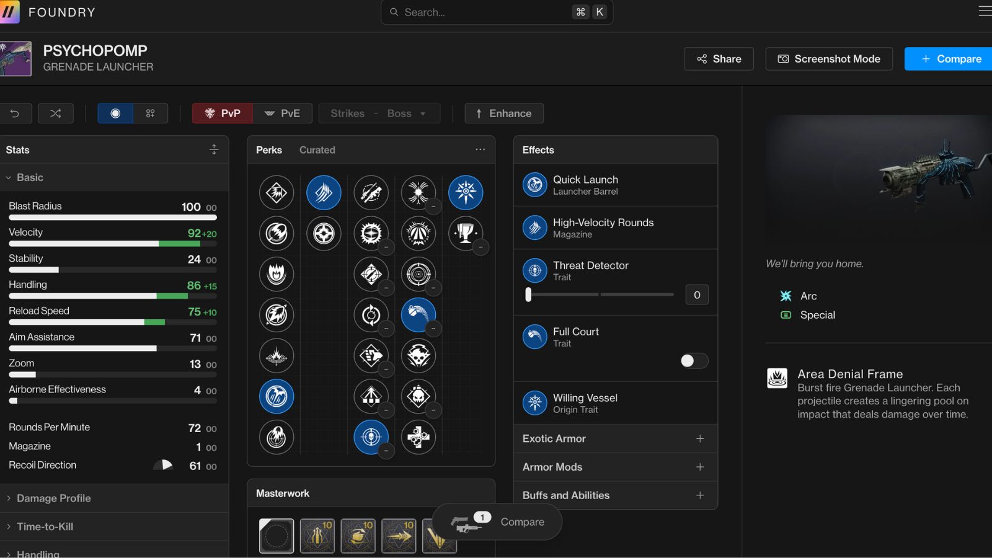Choose the Threat Detector skull-crosshair perk

click(371, 437)
